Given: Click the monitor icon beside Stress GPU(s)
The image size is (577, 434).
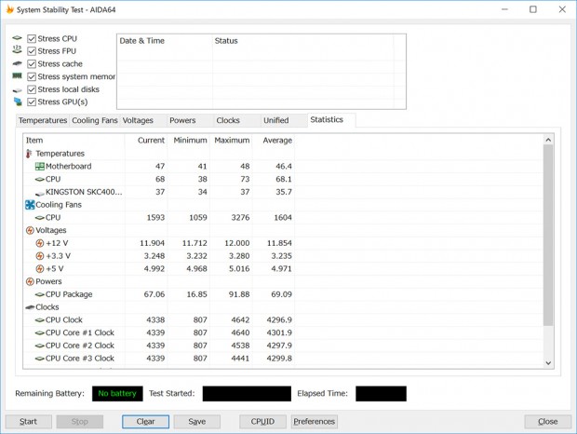Looking at the screenshot, I should [x=18, y=102].
